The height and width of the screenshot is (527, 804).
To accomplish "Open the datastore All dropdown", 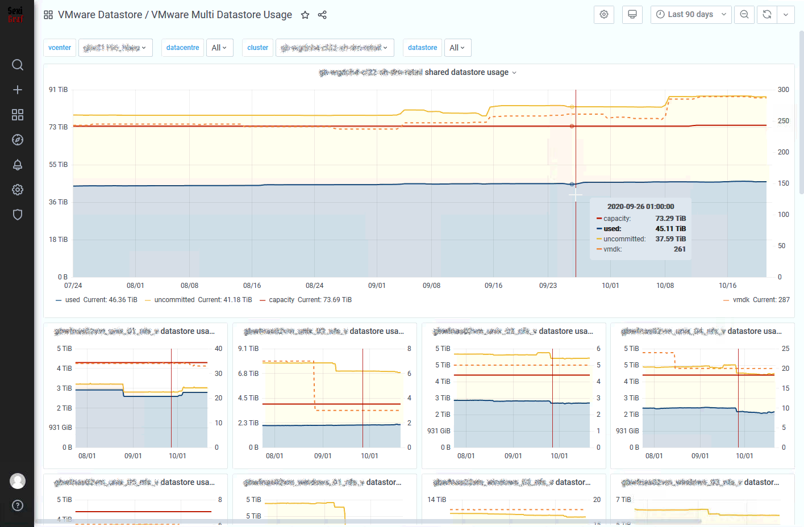I will tap(457, 48).
